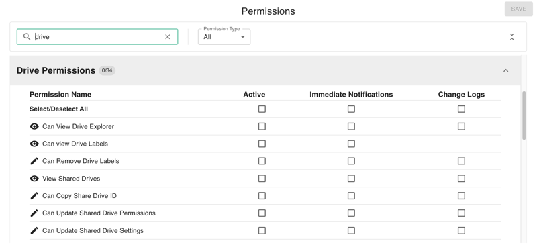Check Select/Deselect All Immediate Notifications checkbox
Screen dimensions: 537x249
pos(351,109)
